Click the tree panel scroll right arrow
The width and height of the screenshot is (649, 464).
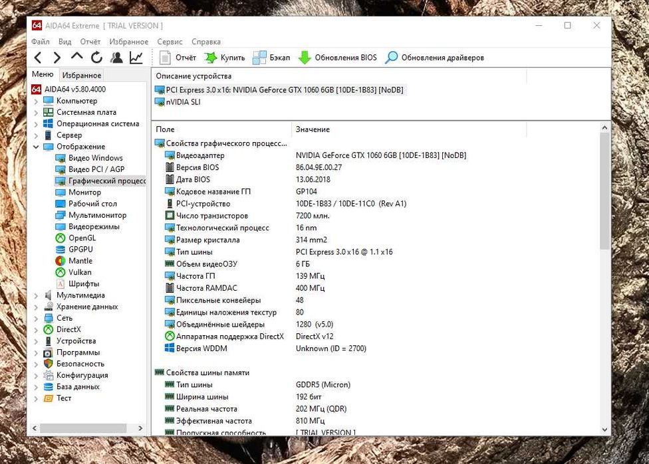[x=140, y=428]
